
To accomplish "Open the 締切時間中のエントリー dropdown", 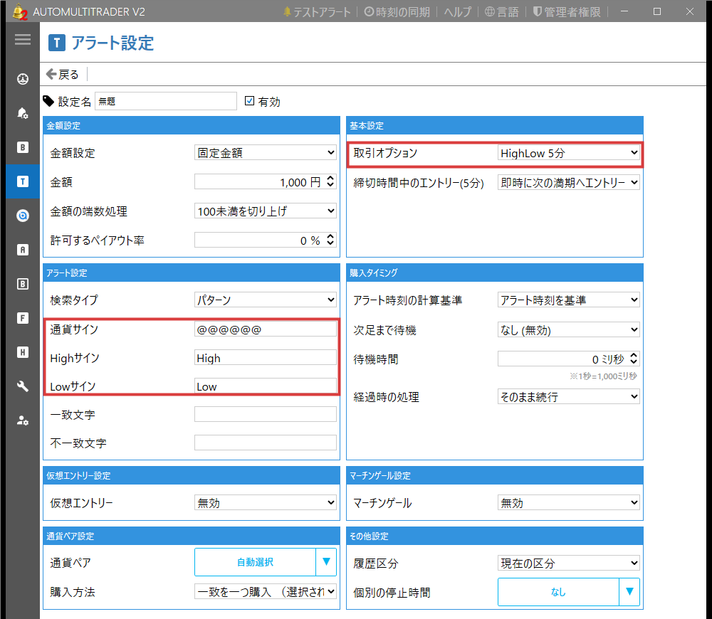I will (568, 182).
